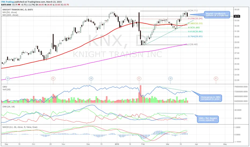Click the Feb date axis label
250x147 pixels.
coord(143,144)
